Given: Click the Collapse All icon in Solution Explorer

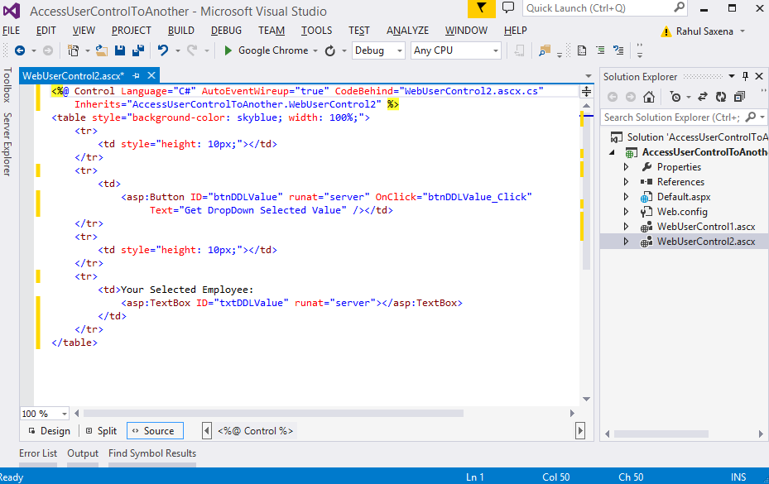Looking at the screenshot, I should tap(738, 97).
